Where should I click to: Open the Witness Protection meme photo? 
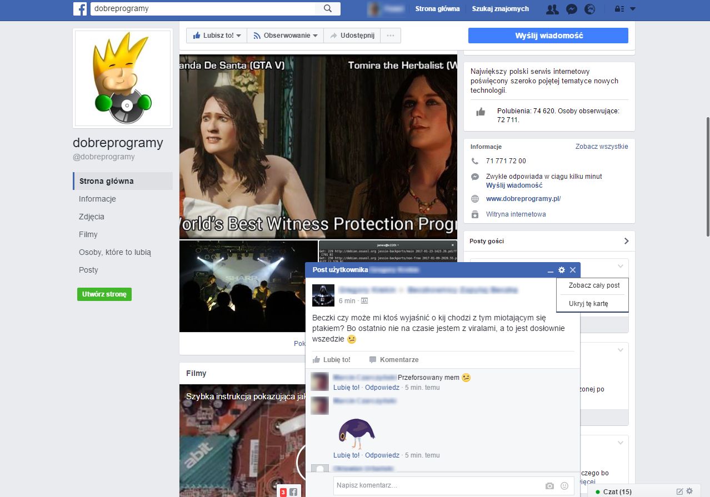coord(318,147)
